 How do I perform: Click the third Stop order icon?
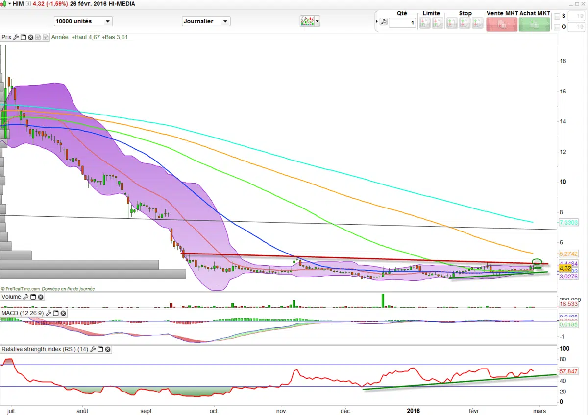[477, 23]
